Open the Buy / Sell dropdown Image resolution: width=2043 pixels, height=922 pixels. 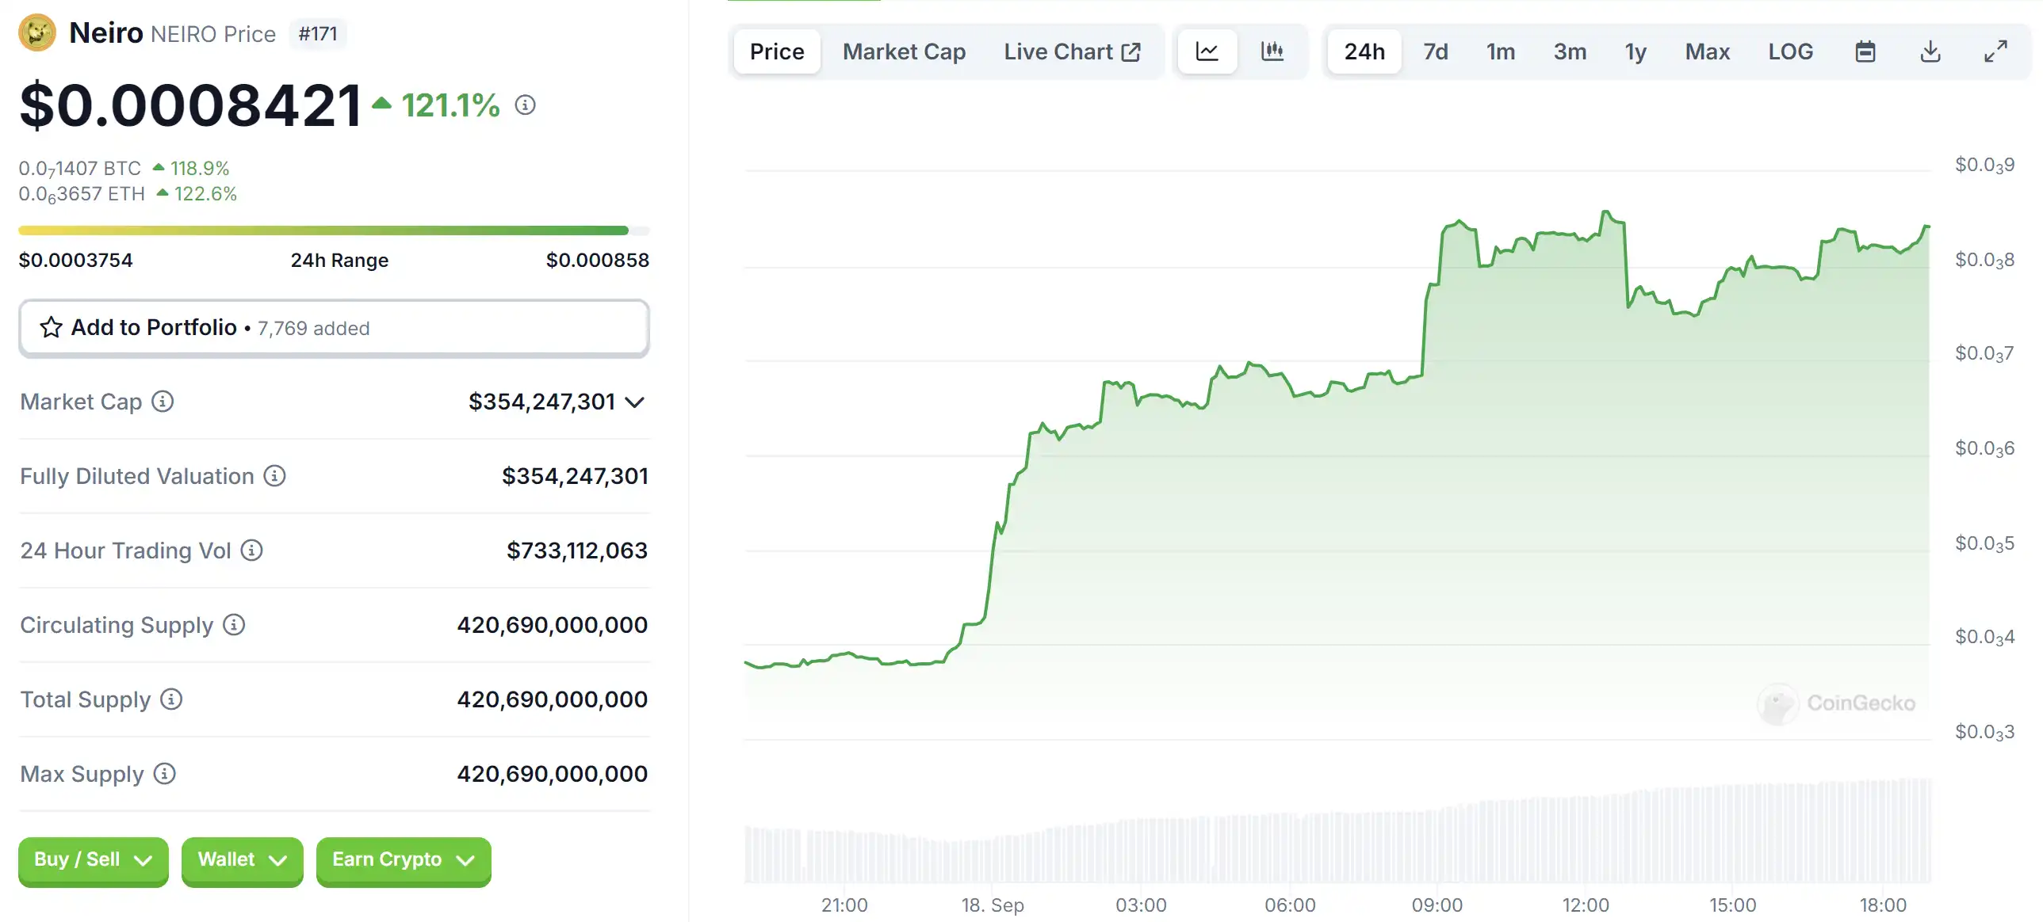(x=93, y=860)
